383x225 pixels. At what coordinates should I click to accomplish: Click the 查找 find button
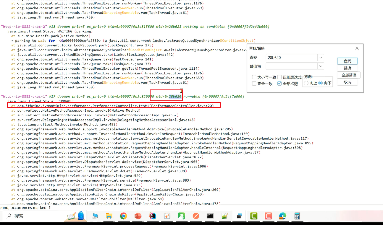click(x=347, y=61)
